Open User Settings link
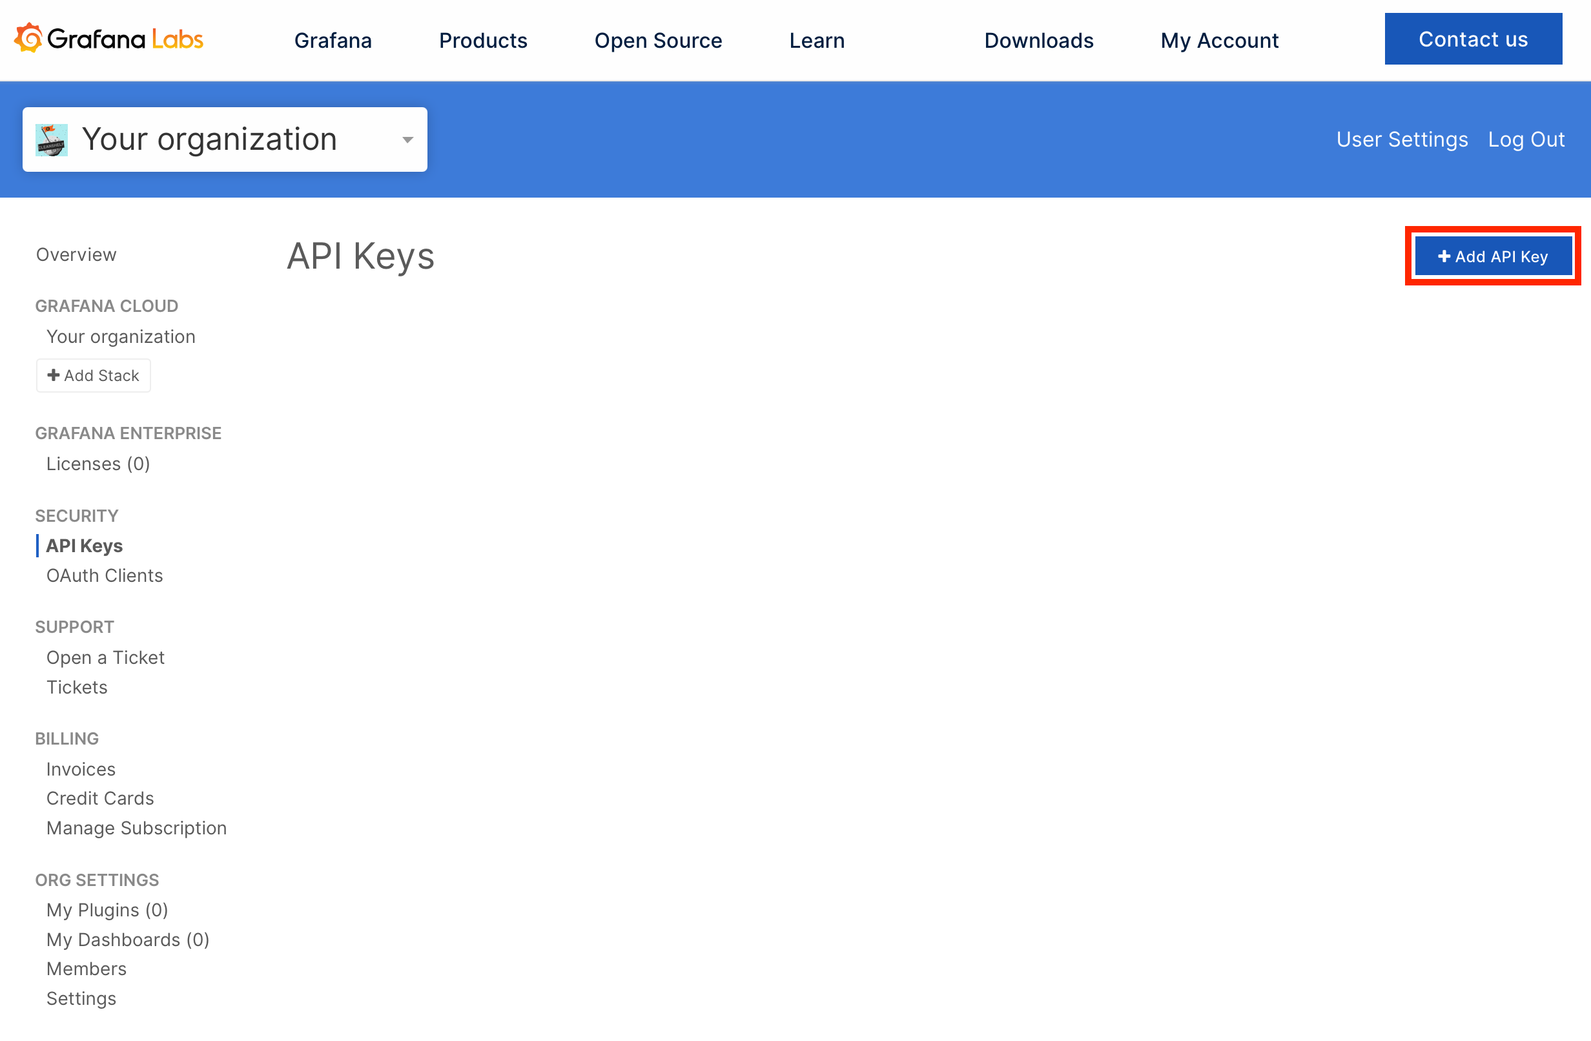Image resolution: width=1591 pixels, height=1041 pixels. [1401, 139]
